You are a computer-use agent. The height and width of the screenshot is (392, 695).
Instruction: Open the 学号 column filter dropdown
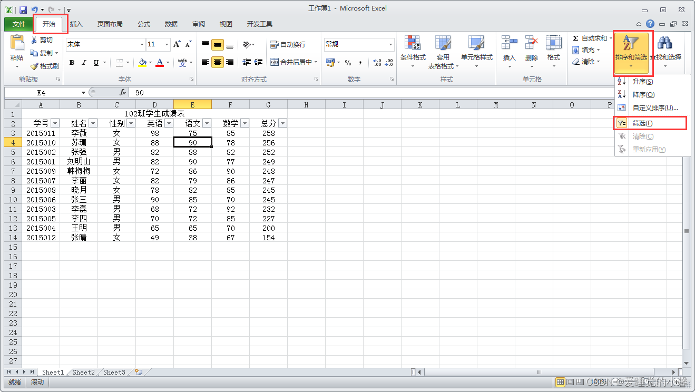click(55, 123)
